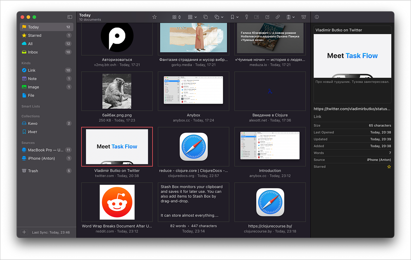The image size is (411, 260).
Task: Select the Stash Box note card
Action: click(x=193, y=202)
